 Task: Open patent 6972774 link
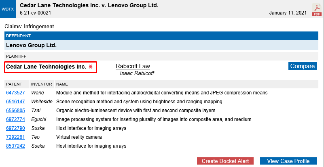pos(15,119)
